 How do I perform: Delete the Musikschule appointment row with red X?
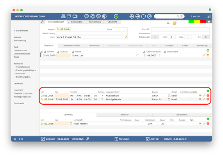(208, 95)
